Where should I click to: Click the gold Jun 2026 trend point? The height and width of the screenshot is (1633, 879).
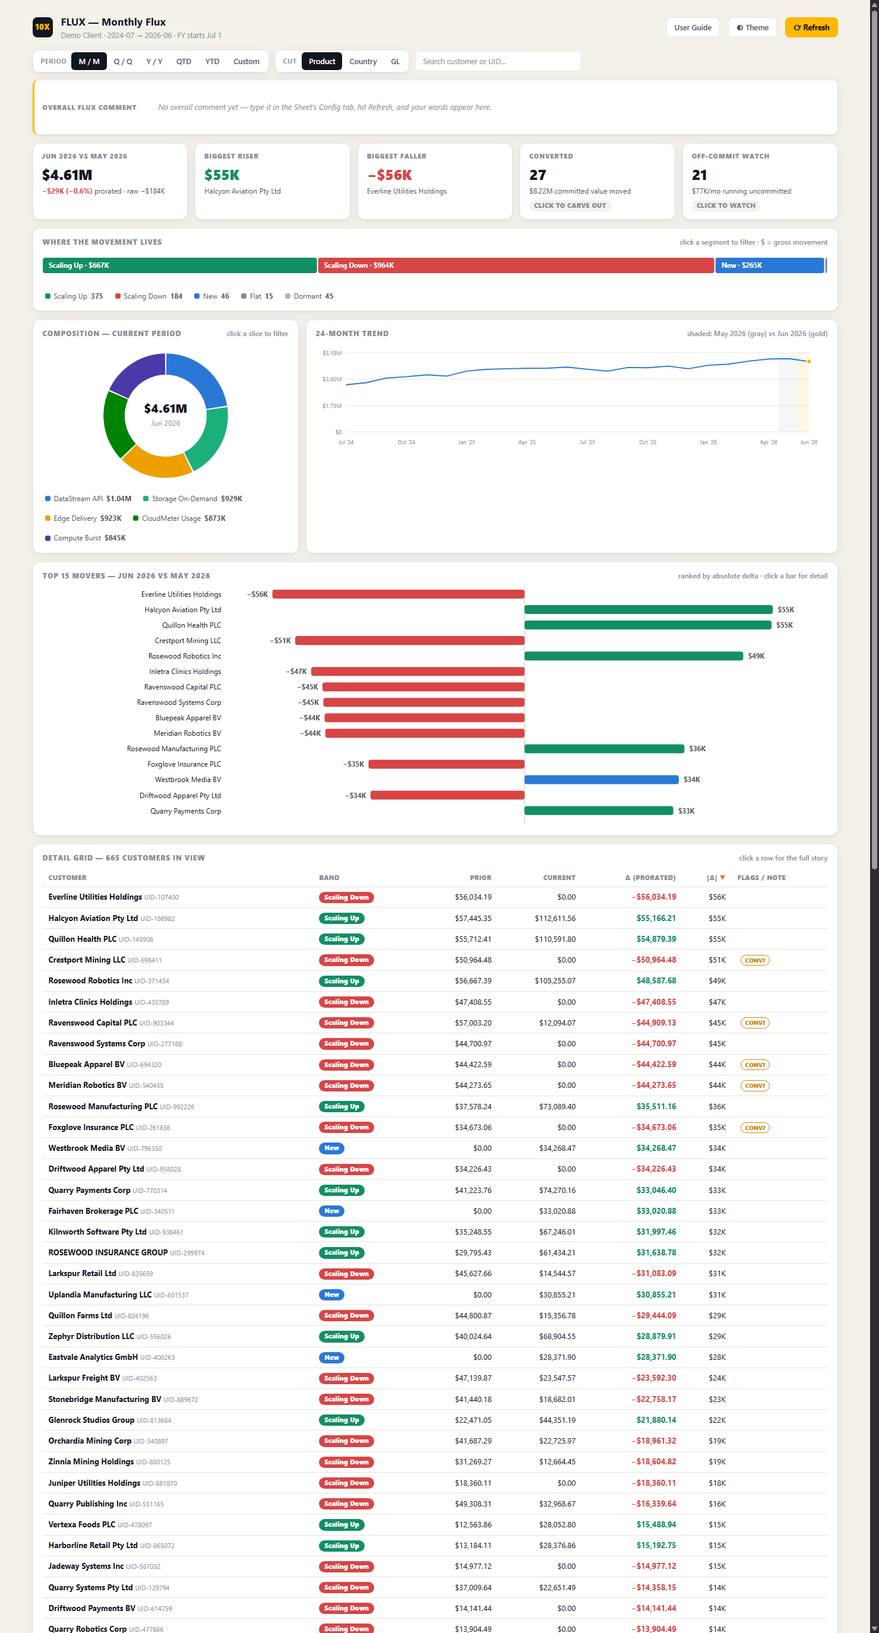click(x=808, y=362)
